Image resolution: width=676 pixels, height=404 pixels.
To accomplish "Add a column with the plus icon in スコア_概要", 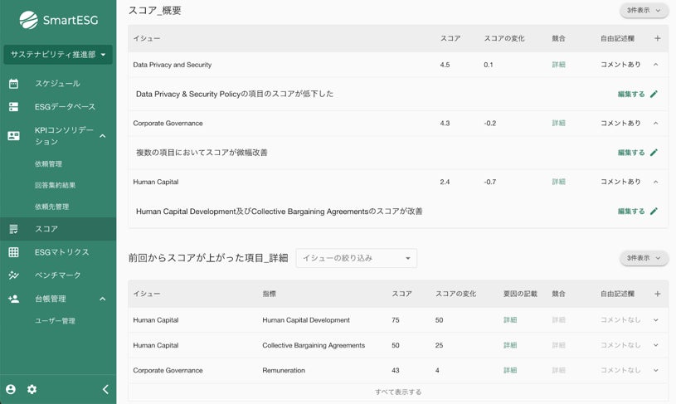I will [x=657, y=38].
